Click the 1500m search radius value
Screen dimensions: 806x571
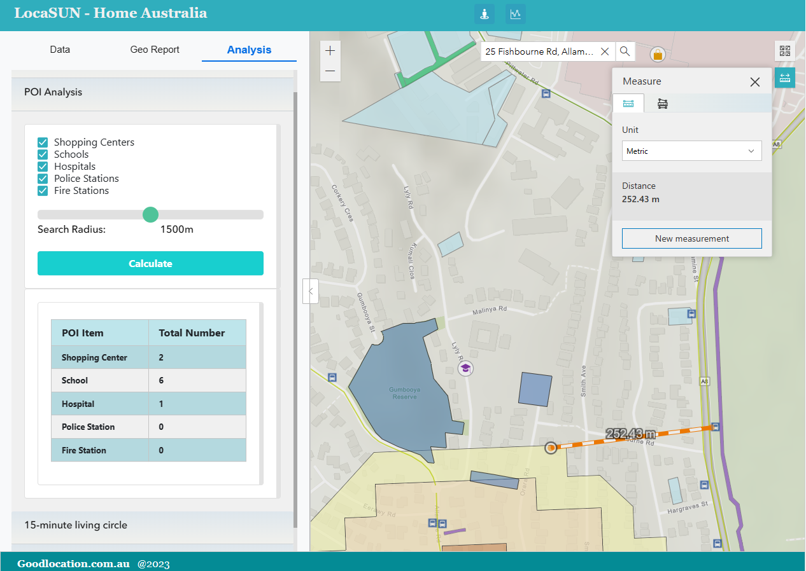177,230
